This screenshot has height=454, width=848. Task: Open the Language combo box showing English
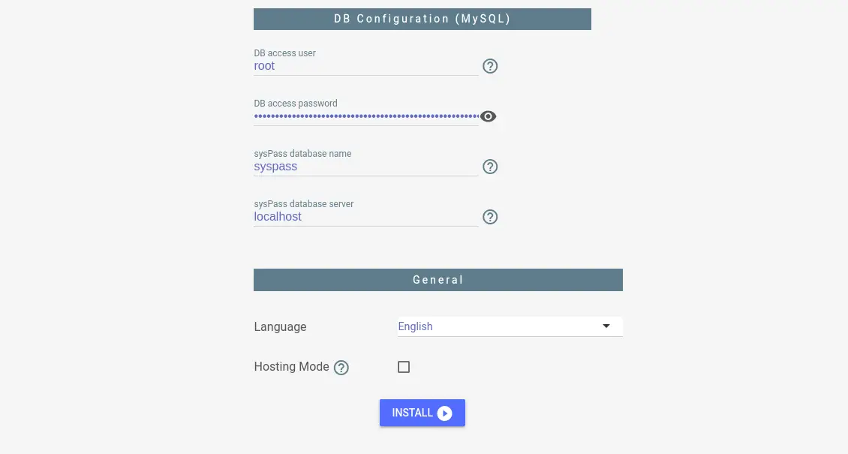coord(510,326)
